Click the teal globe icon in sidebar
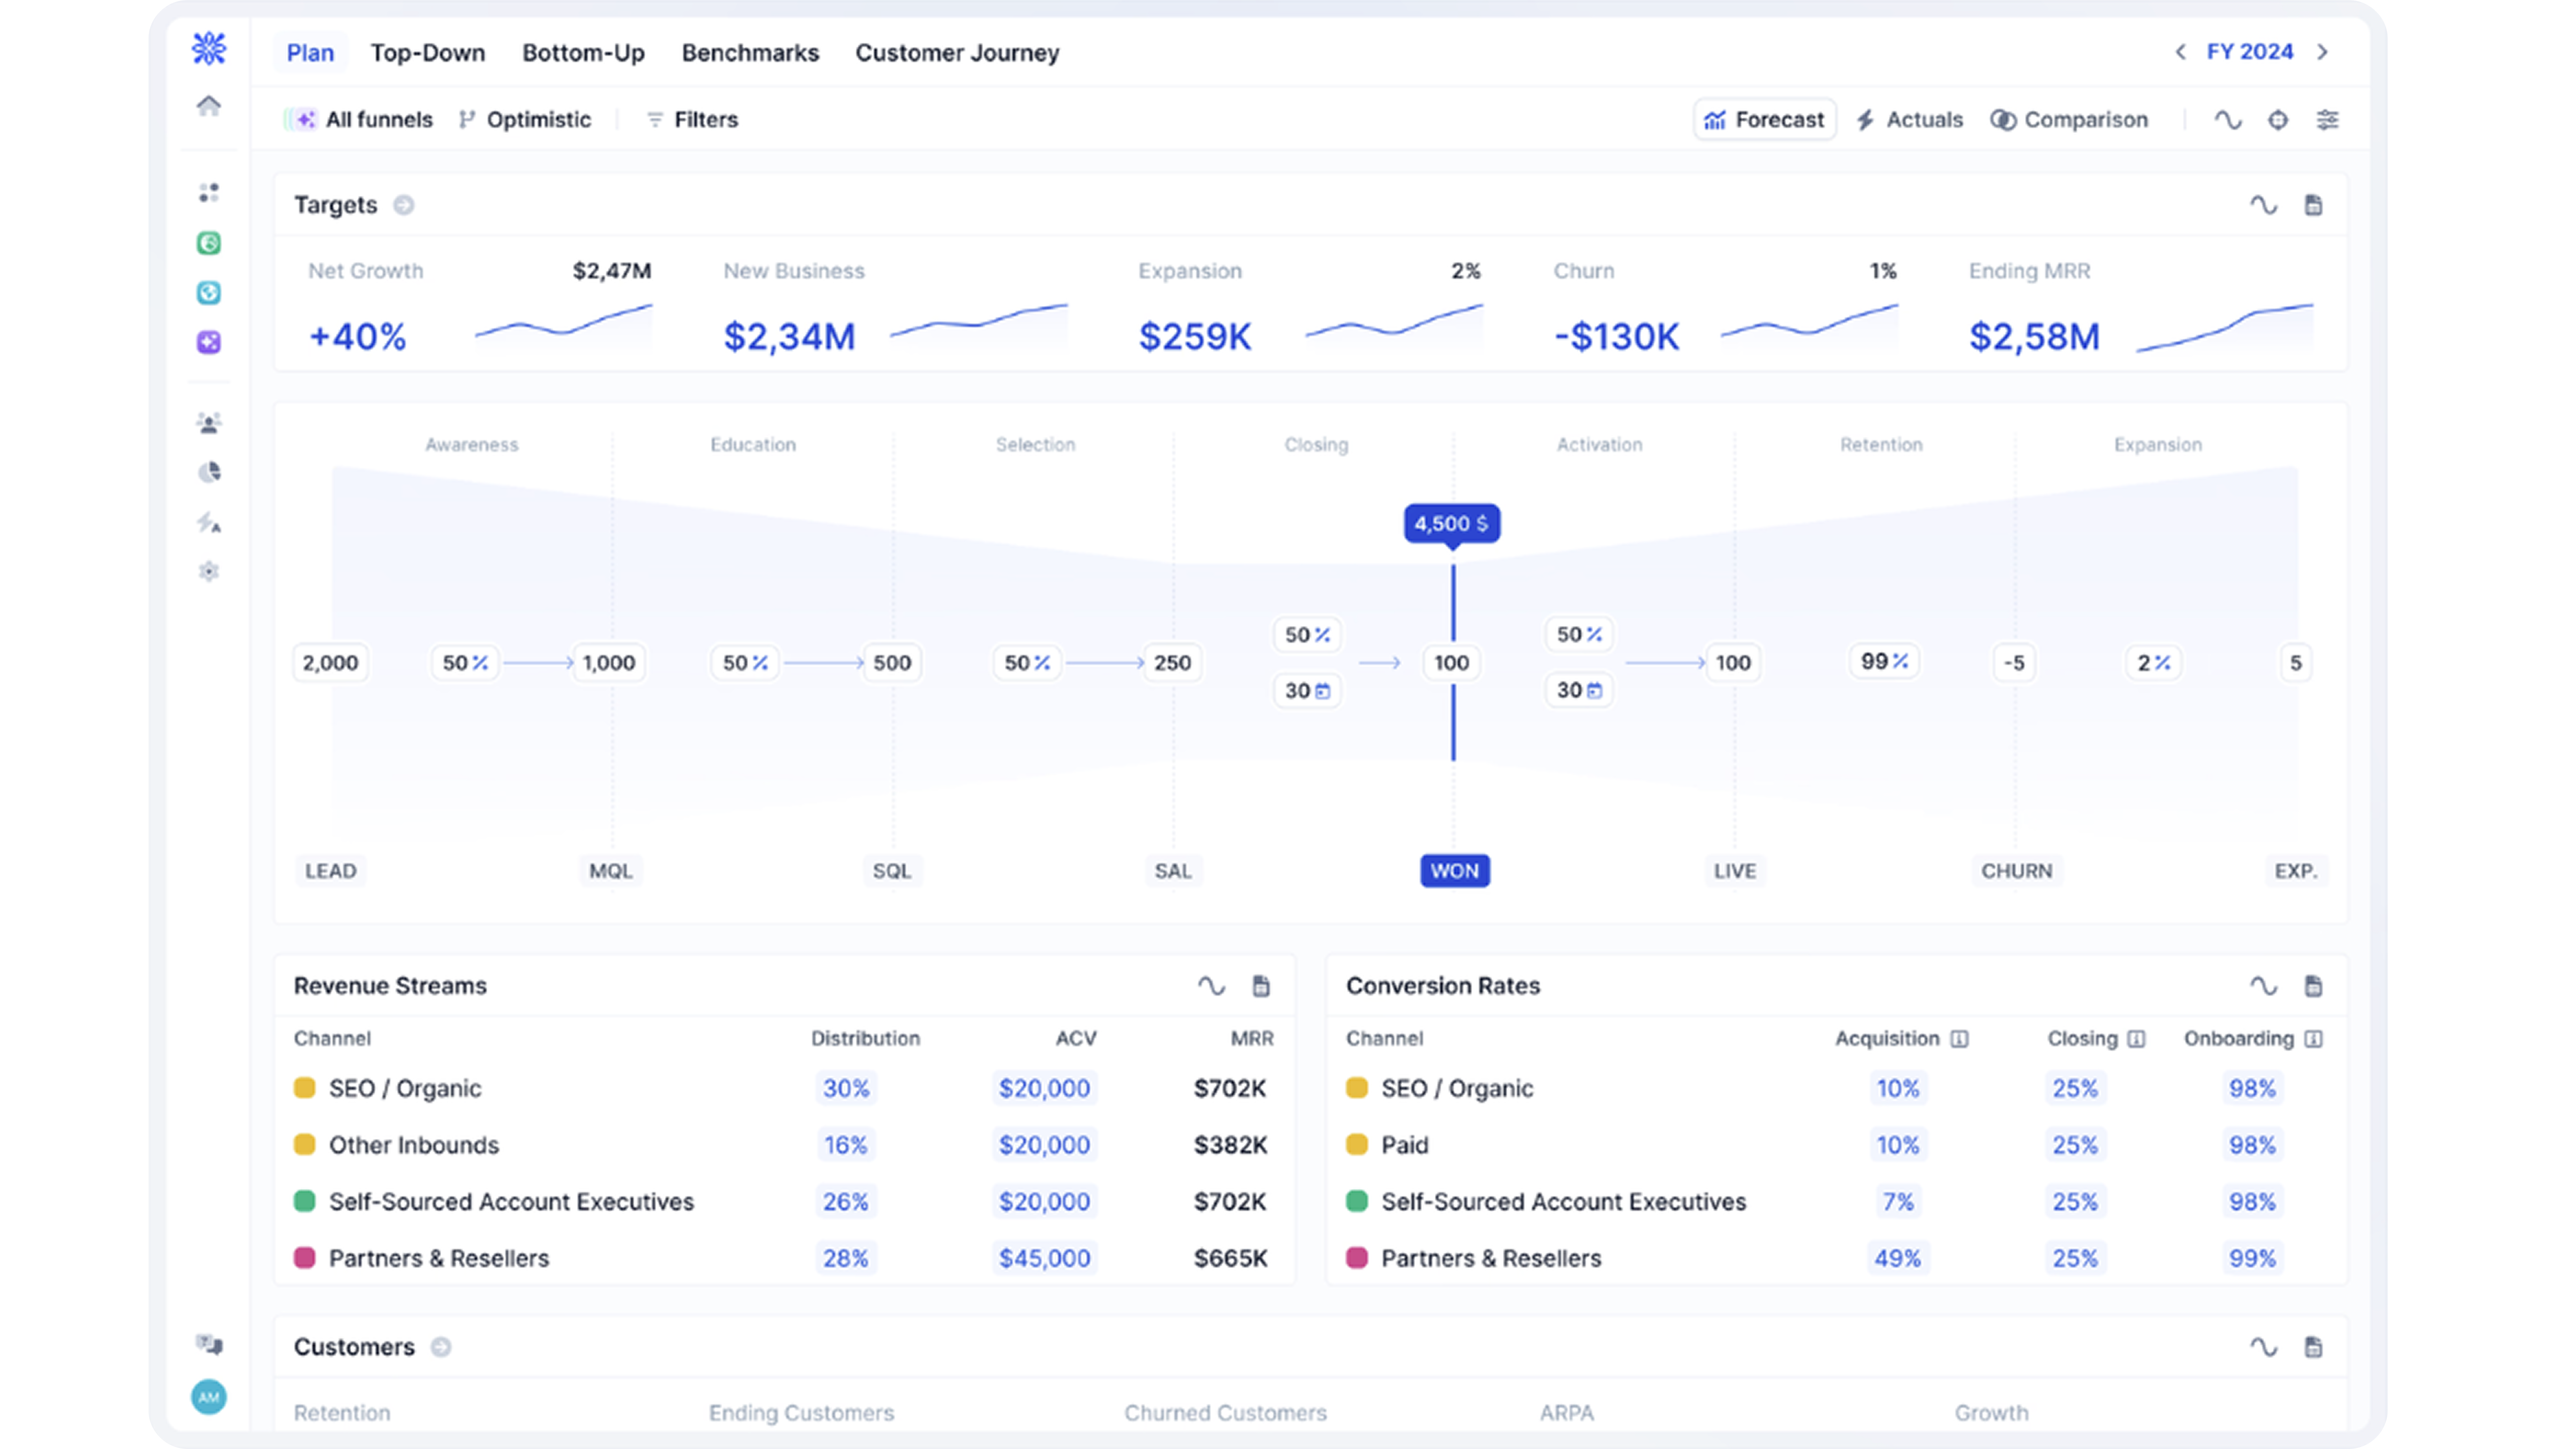Viewport: 2576px width, 1449px height. point(209,293)
